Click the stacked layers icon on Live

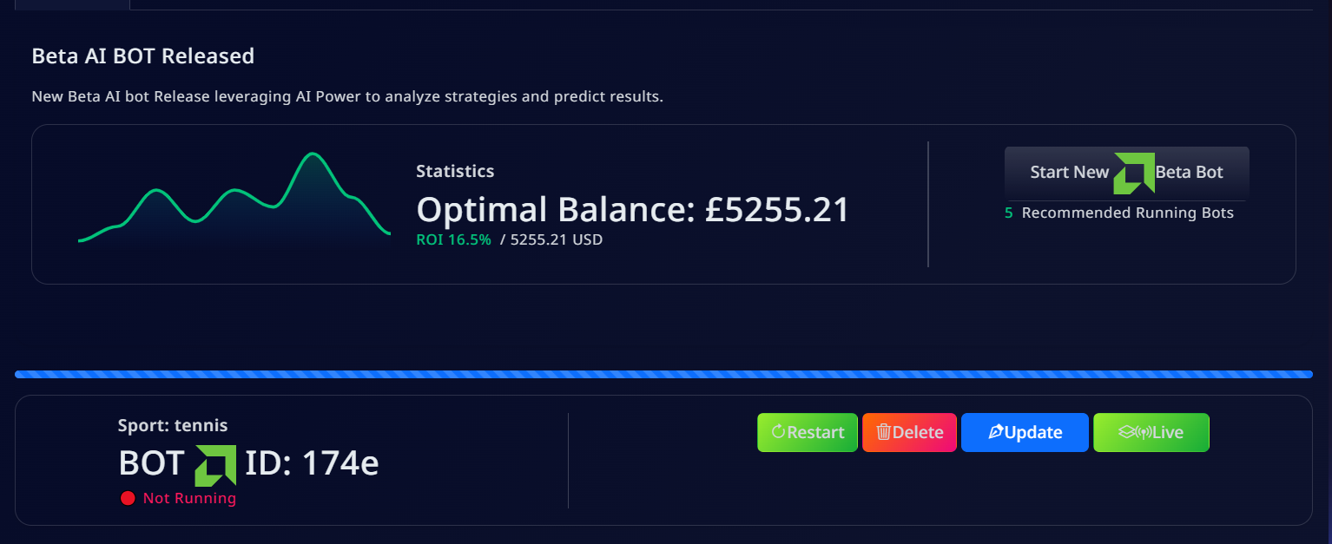pos(1126,432)
